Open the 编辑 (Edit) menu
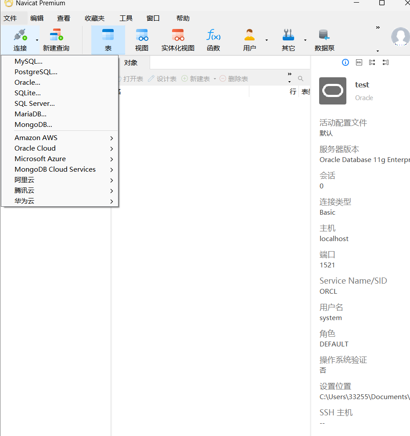This screenshot has width=410, height=436. click(37, 18)
